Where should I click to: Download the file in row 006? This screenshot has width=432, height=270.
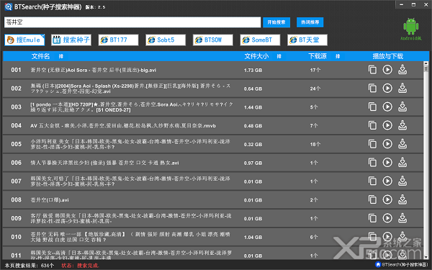pos(402,162)
